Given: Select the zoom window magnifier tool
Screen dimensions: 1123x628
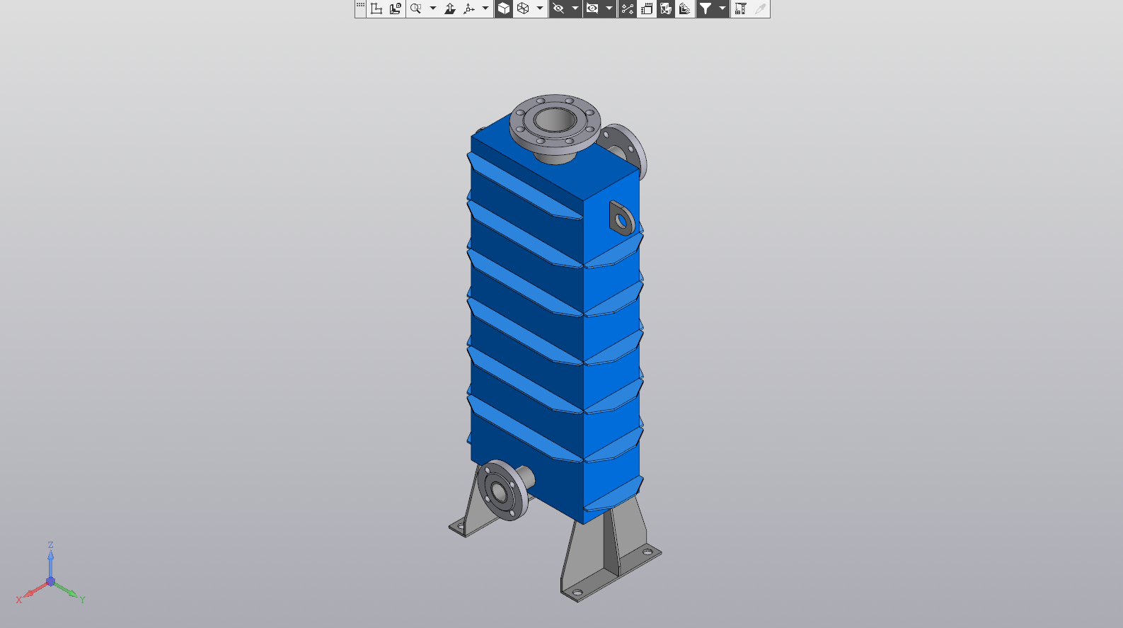Looking at the screenshot, I should (x=416, y=8).
